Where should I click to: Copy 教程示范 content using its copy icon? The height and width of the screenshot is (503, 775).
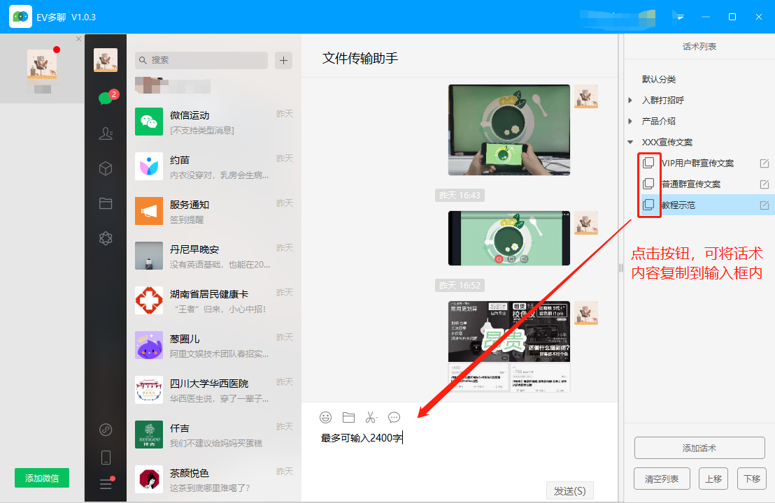(x=649, y=205)
